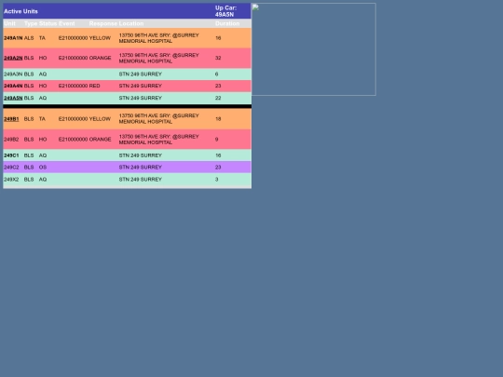503x377 pixels.
Task: Click ALS type in 249A1N row
Action: [x=29, y=38]
